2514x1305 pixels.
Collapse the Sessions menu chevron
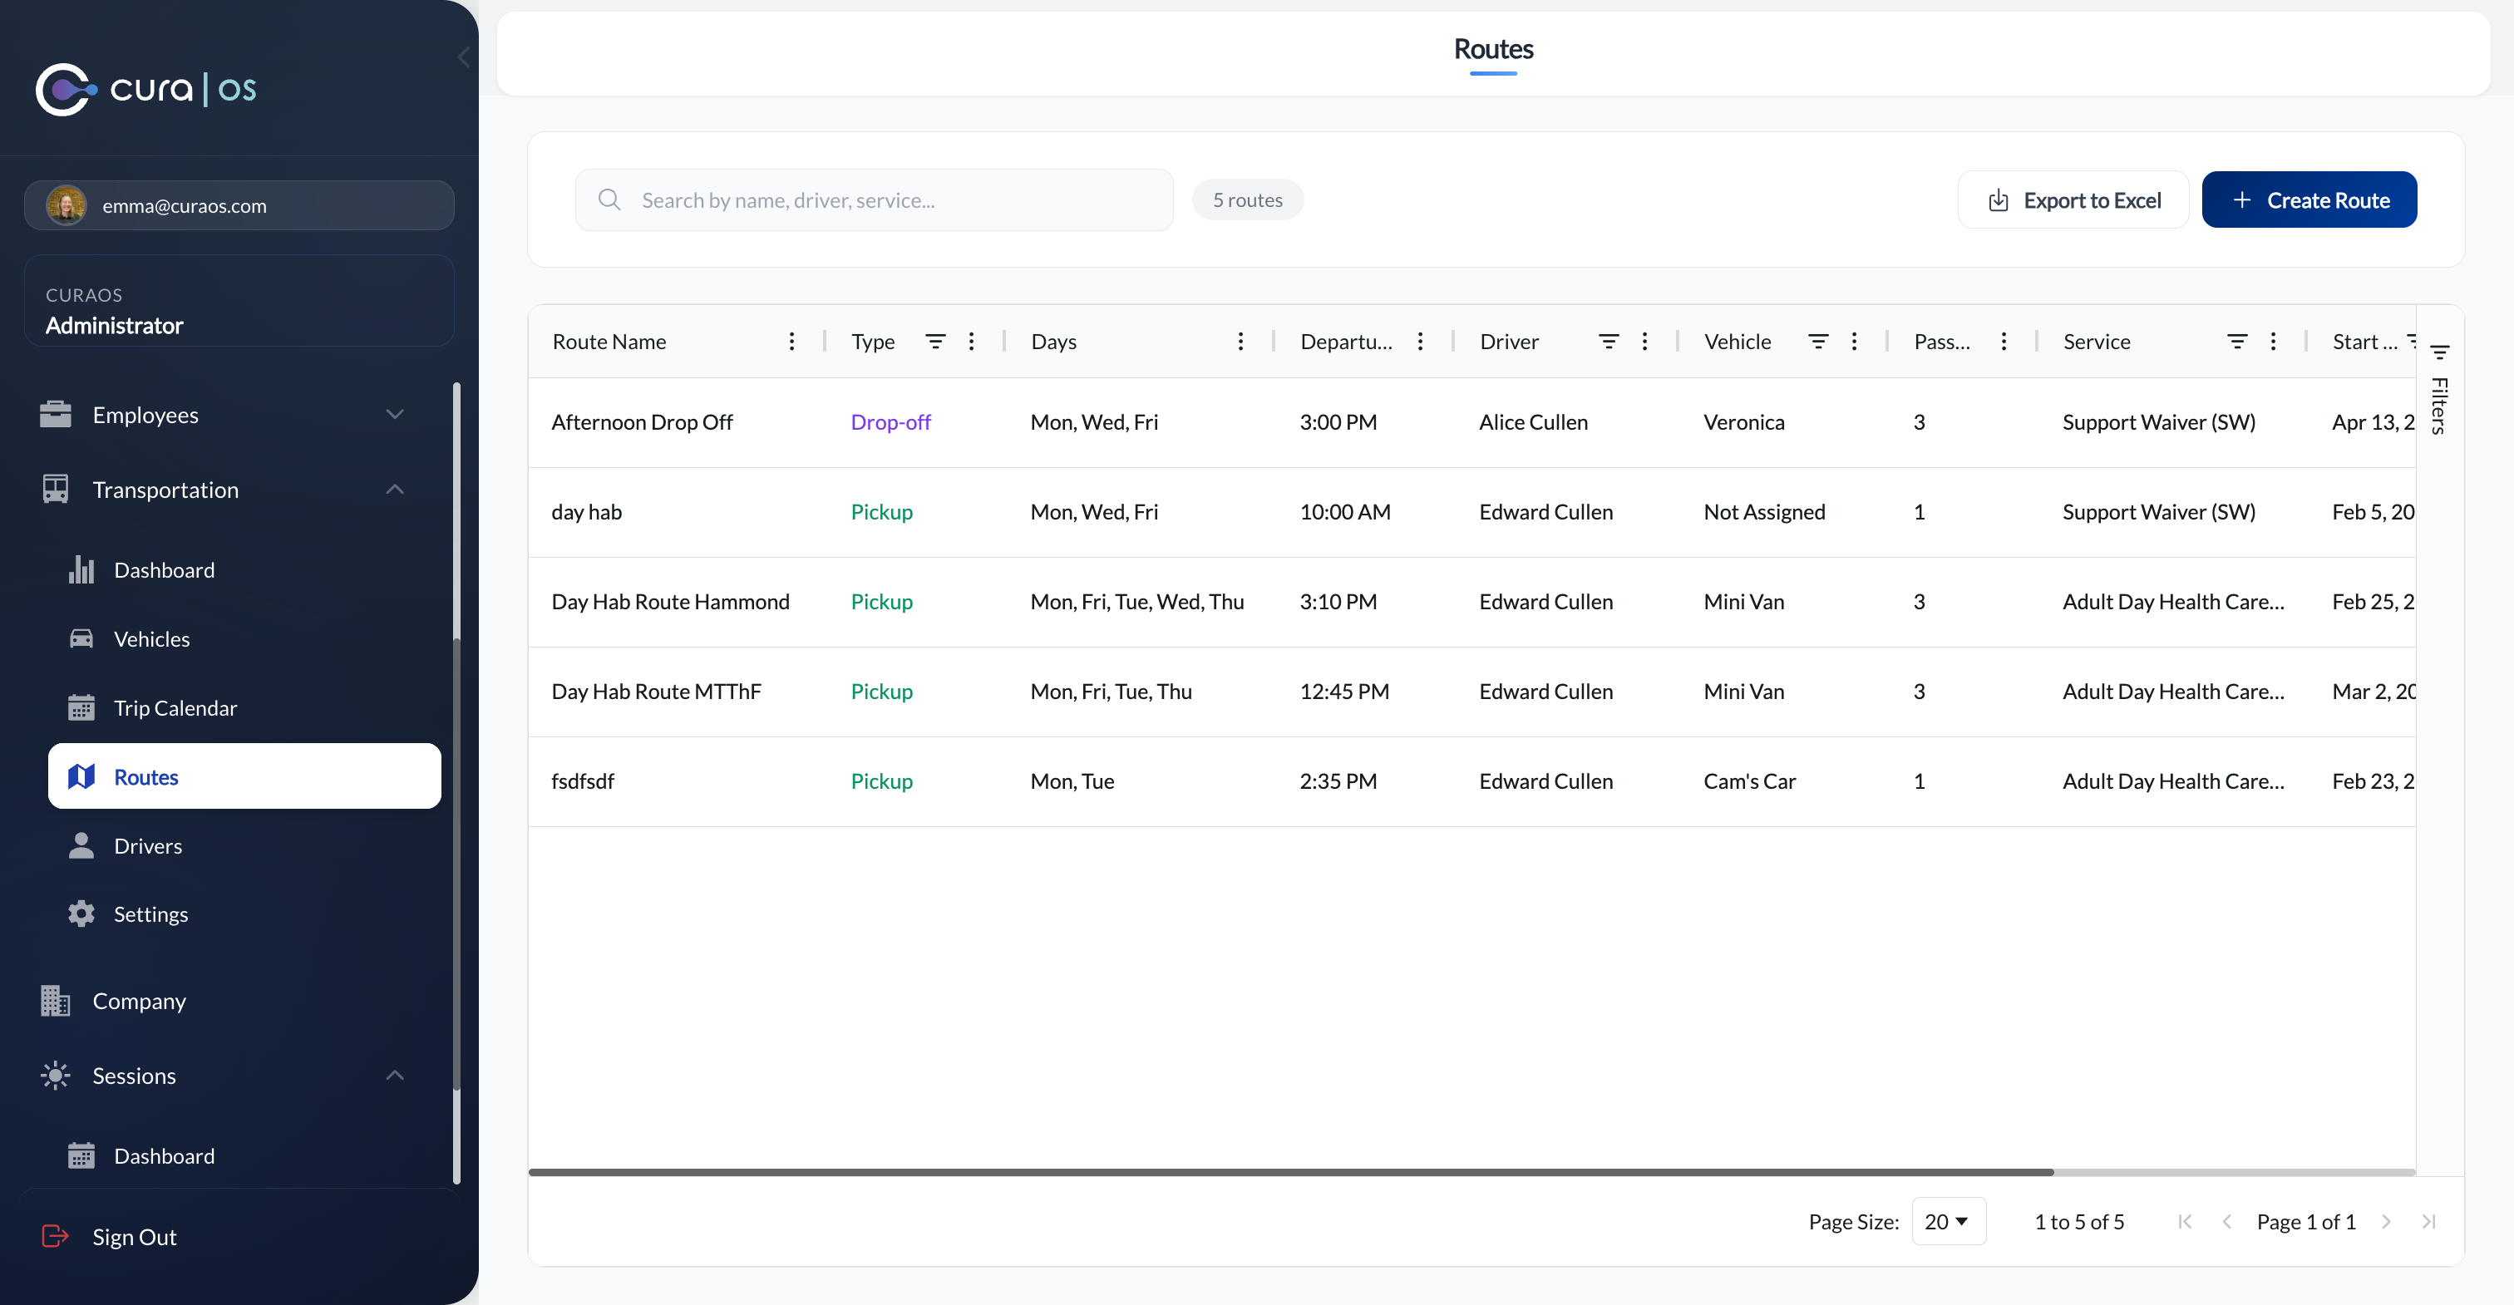(x=394, y=1076)
